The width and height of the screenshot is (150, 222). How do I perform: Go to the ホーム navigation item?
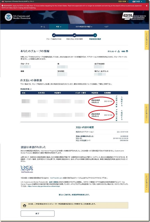point(43,27)
